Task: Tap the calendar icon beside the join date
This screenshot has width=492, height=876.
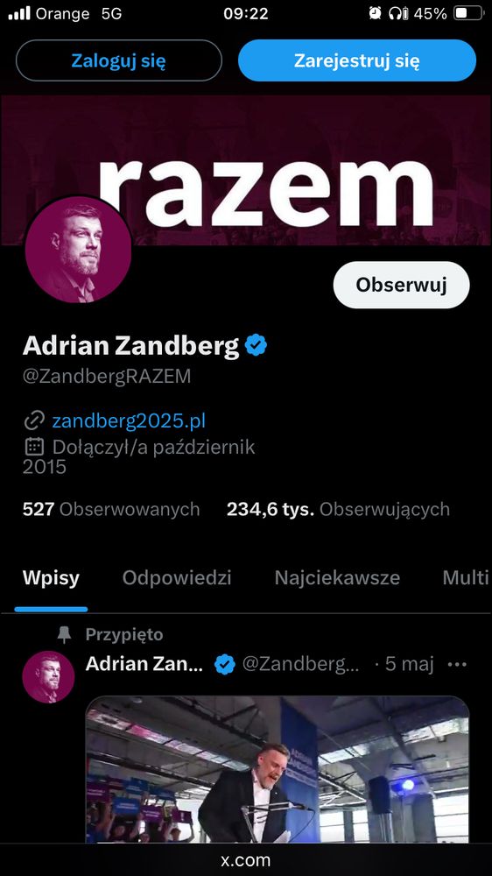Action: pyautogui.click(x=34, y=447)
